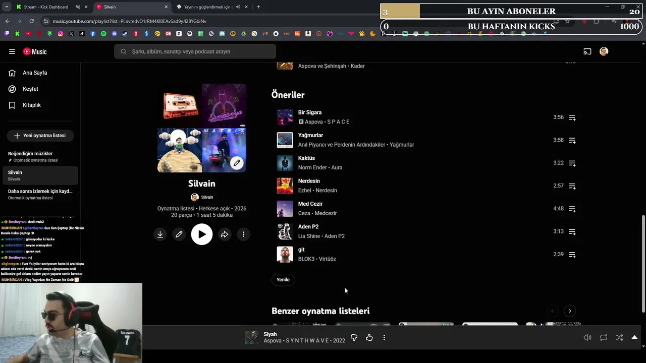Open the YouTube Music hamburger menu

click(12, 51)
